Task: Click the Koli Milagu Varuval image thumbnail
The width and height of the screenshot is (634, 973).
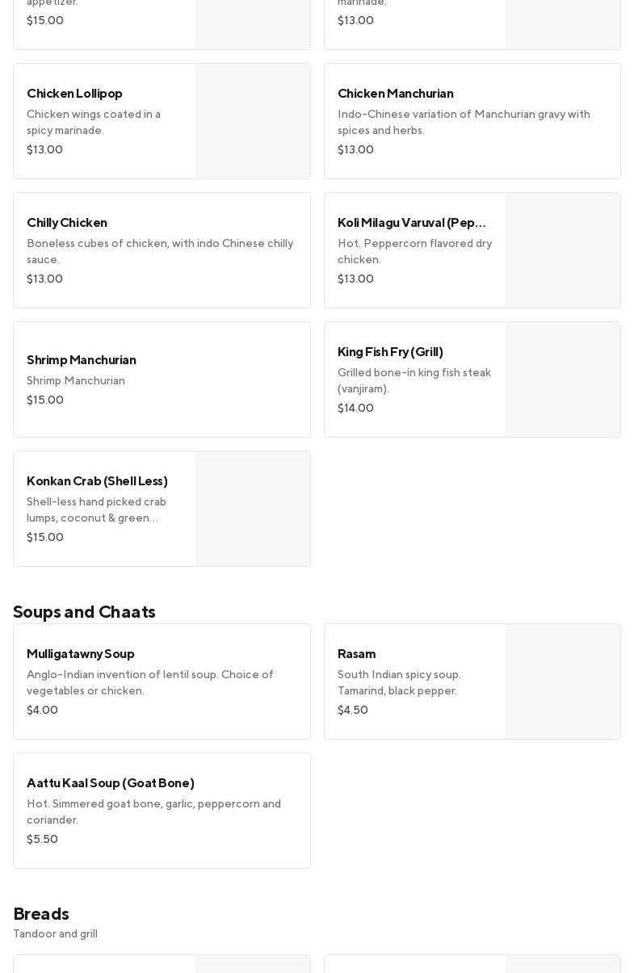Action: 563,250
